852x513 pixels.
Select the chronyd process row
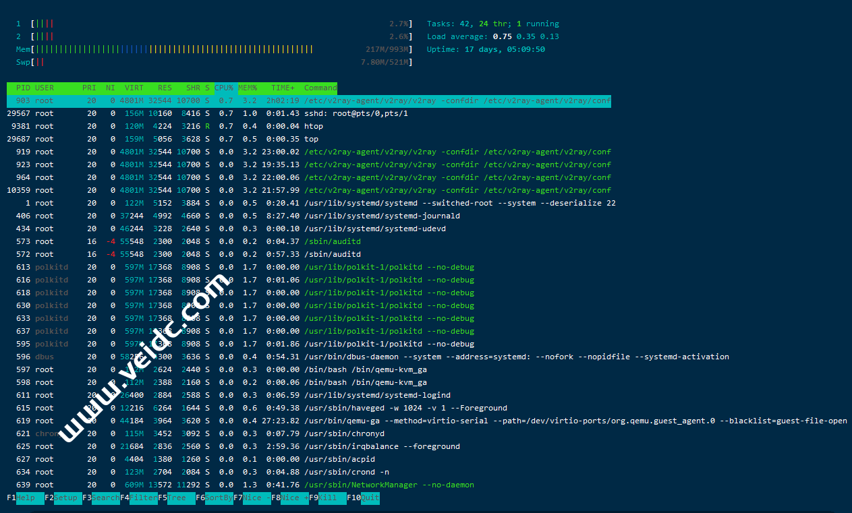(x=196, y=433)
